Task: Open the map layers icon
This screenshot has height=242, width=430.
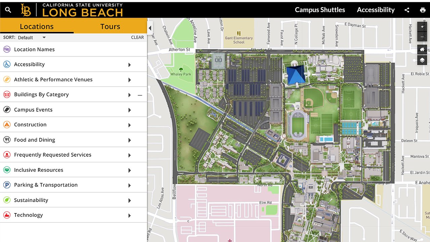Action: 422,60
